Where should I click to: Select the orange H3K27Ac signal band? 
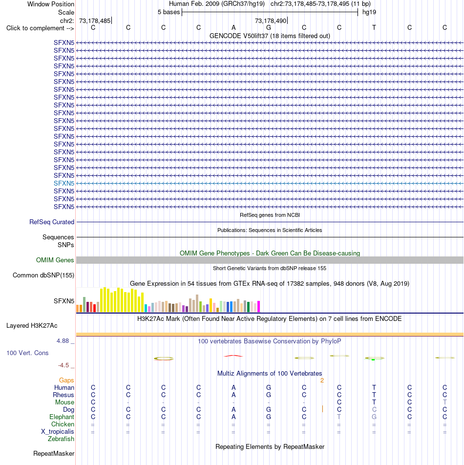point(270,335)
